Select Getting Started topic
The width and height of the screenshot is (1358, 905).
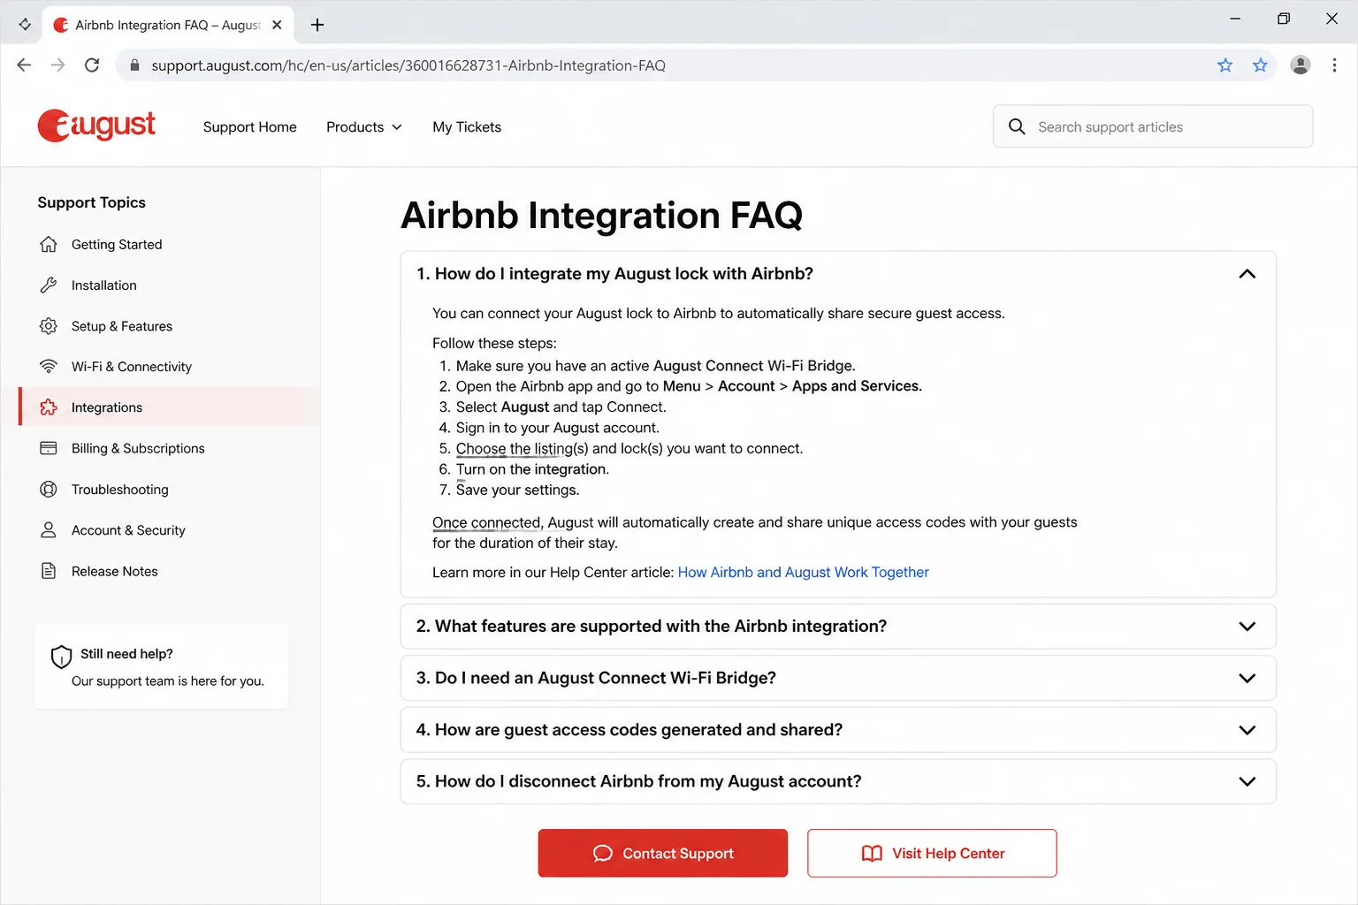click(169, 244)
